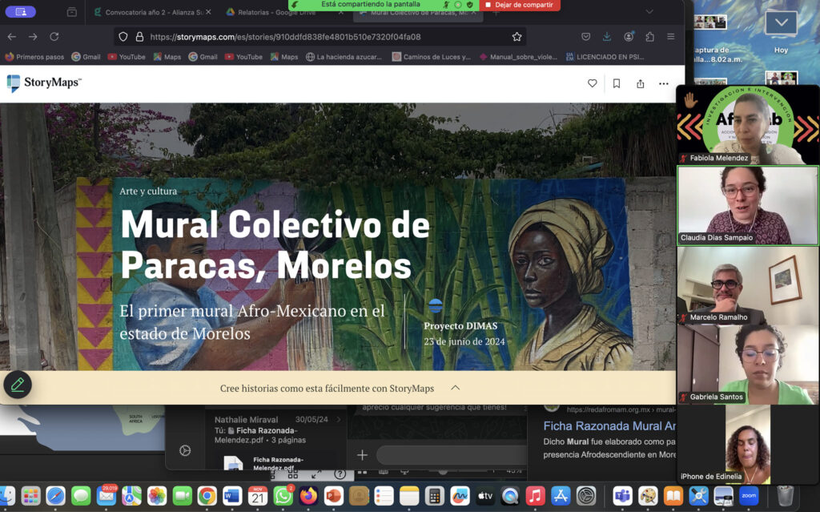Open the three-dot more options menu
This screenshot has height=512, width=820.
click(663, 83)
